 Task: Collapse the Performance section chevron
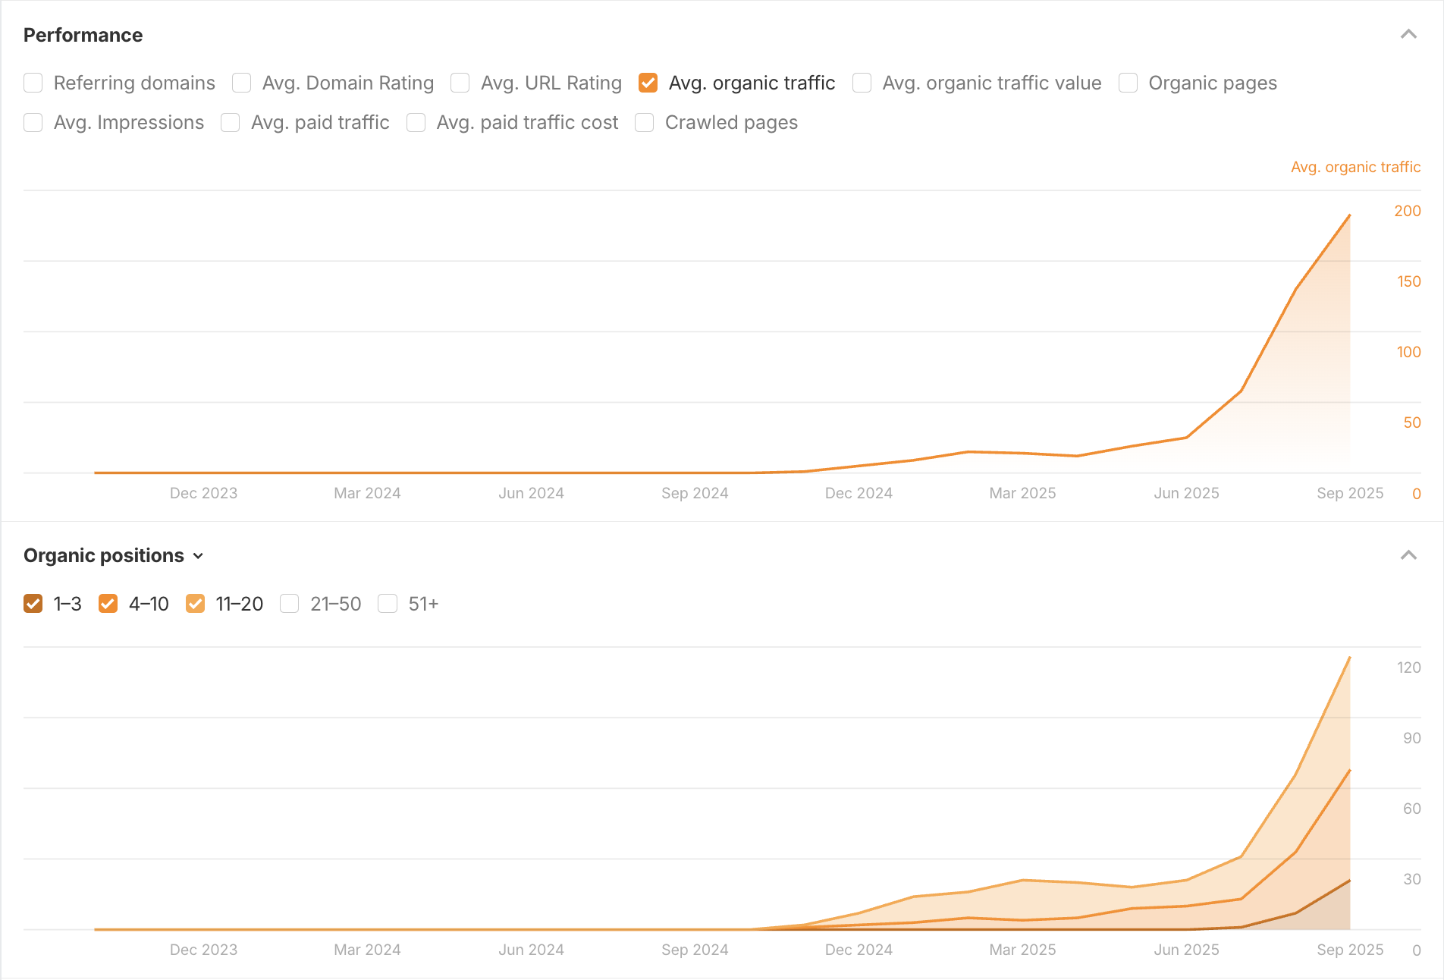(1408, 35)
